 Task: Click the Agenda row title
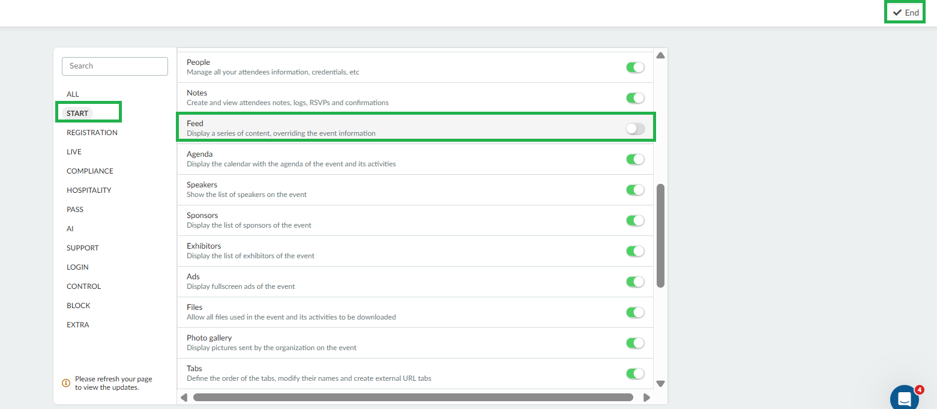(x=200, y=154)
